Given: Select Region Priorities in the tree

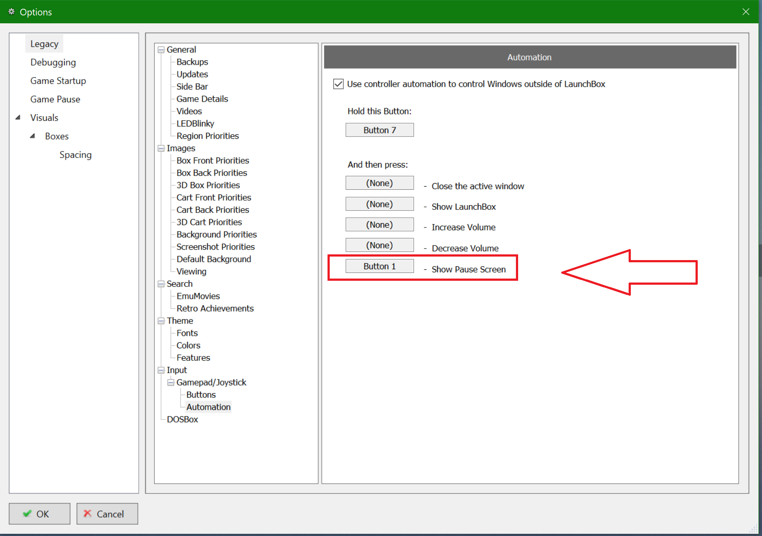Looking at the screenshot, I should click(208, 136).
